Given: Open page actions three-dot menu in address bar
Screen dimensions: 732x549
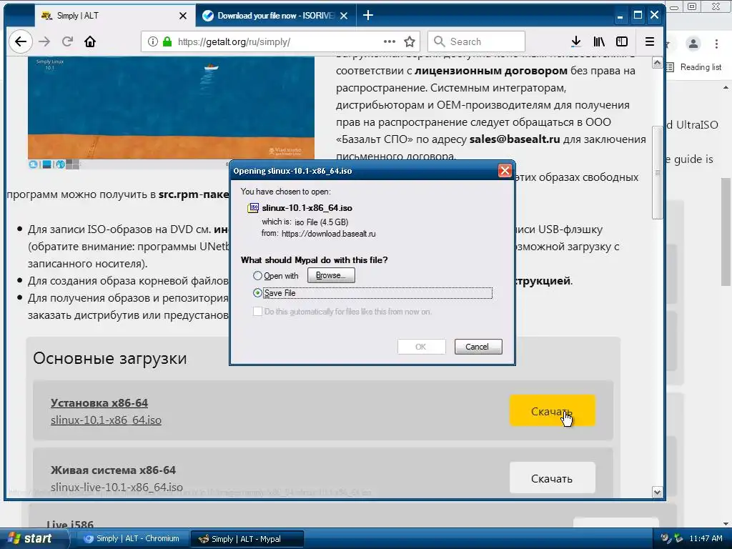Looking at the screenshot, I should point(390,41).
